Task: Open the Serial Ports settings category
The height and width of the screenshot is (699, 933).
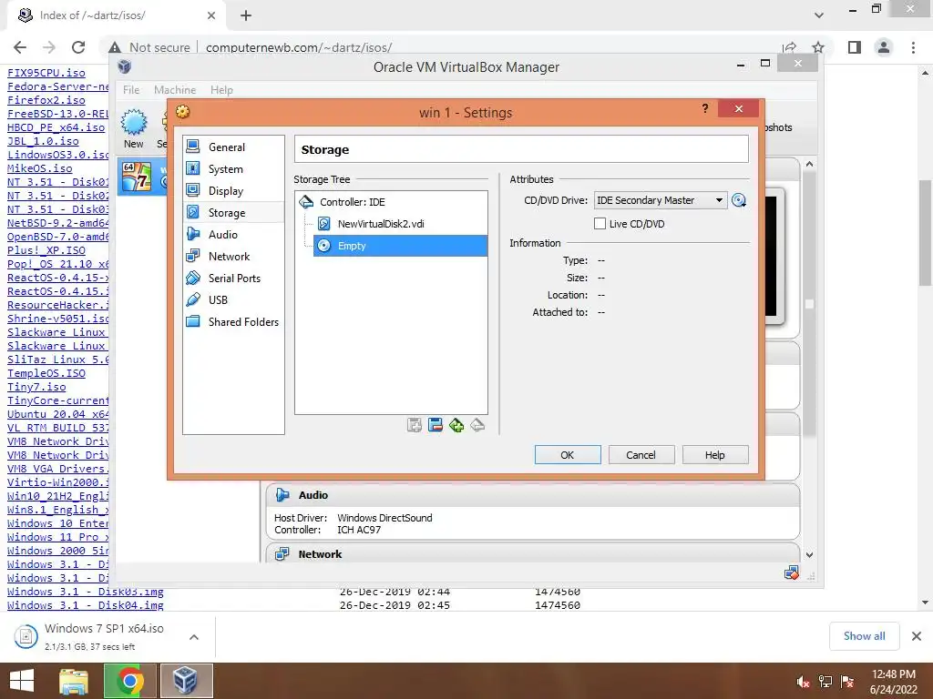Action: coord(233,279)
